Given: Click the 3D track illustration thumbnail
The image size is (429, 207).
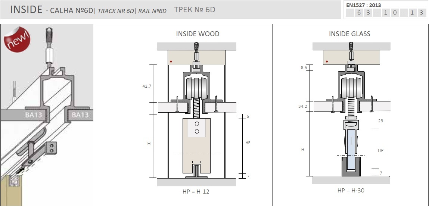Looking at the screenshot, I should click(47, 115).
